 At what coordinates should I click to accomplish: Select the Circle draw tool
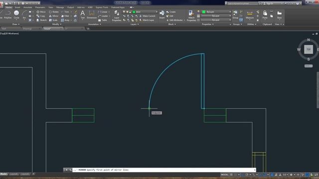pos(16,15)
